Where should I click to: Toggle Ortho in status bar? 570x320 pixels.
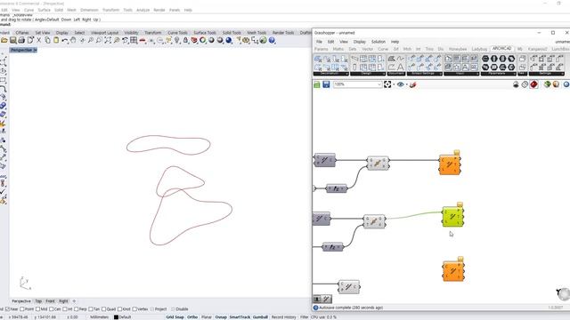tap(192, 317)
